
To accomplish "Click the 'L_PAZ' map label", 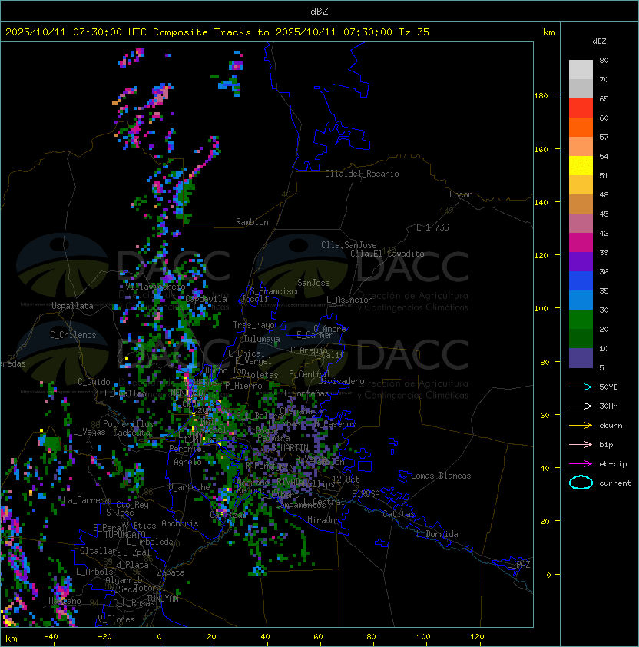I will coord(518,565).
